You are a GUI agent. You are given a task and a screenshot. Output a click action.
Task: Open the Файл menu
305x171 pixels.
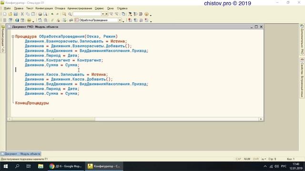(7, 9)
